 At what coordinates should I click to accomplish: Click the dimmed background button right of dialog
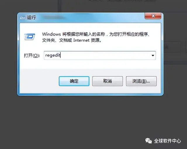point(172,47)
